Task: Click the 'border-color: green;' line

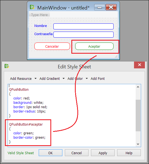Action: (x=29, y=137)
